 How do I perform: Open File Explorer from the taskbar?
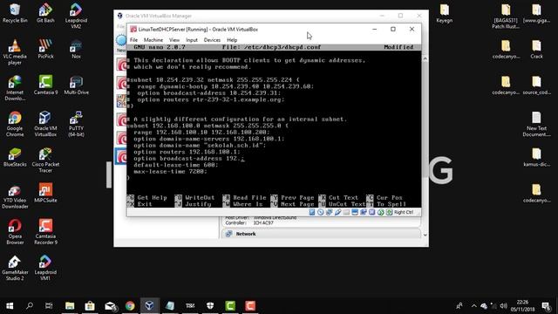(70, 306)
